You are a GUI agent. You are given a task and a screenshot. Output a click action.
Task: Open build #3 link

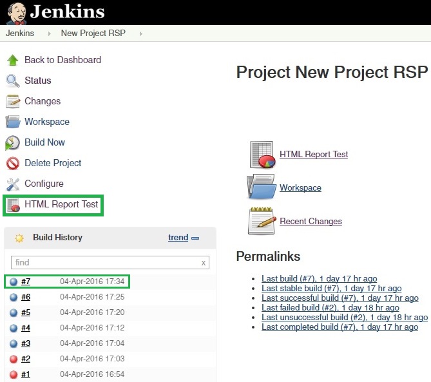point(26,343)
